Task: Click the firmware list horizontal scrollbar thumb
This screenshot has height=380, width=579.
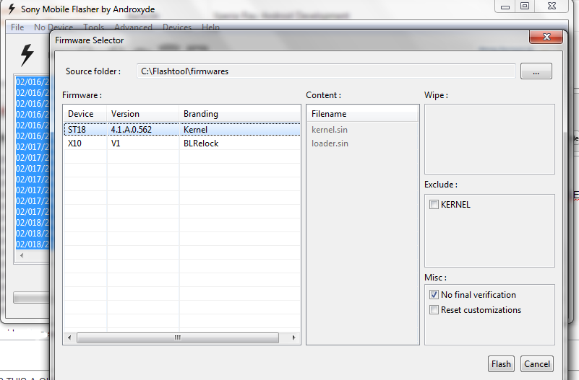Action: pos(178,337)
